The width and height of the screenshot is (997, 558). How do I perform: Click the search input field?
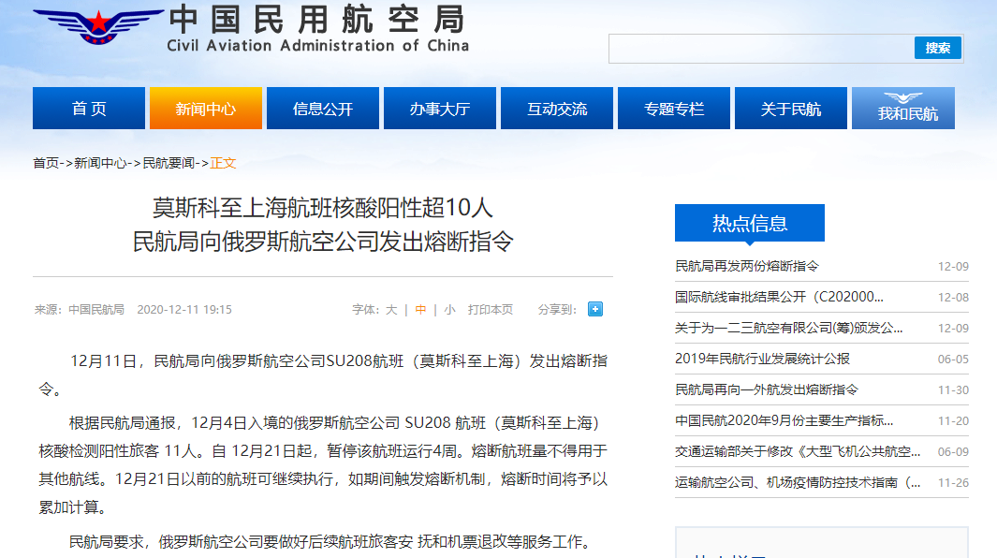point(758,48)
